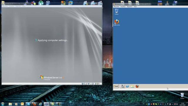Click right VirtualBox window title bar
The height and width of the screenshot is (106, 188).
150,4
